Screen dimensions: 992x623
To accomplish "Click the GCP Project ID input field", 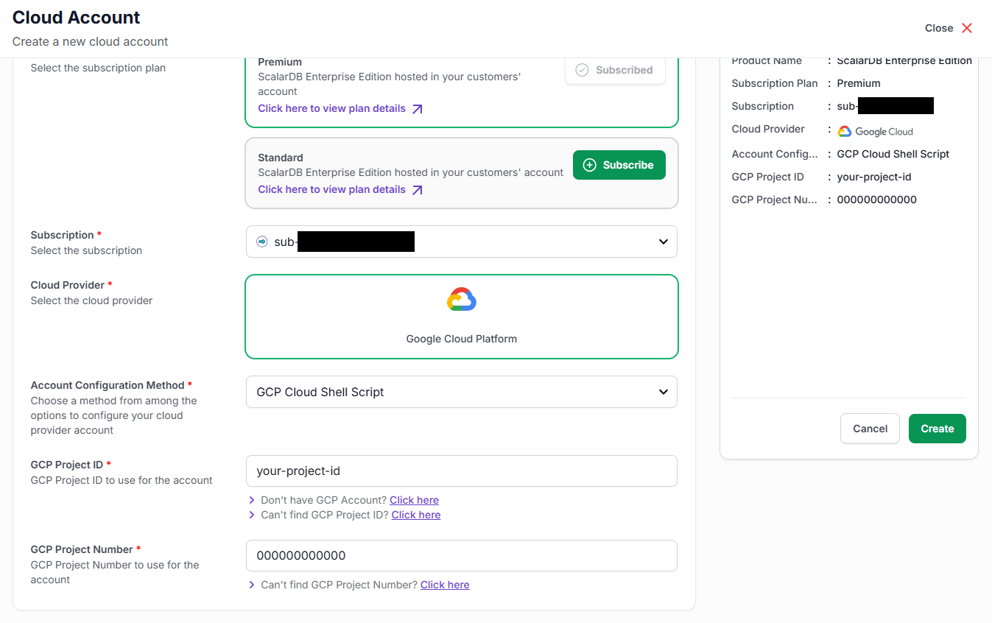I will tap(461, 471).
